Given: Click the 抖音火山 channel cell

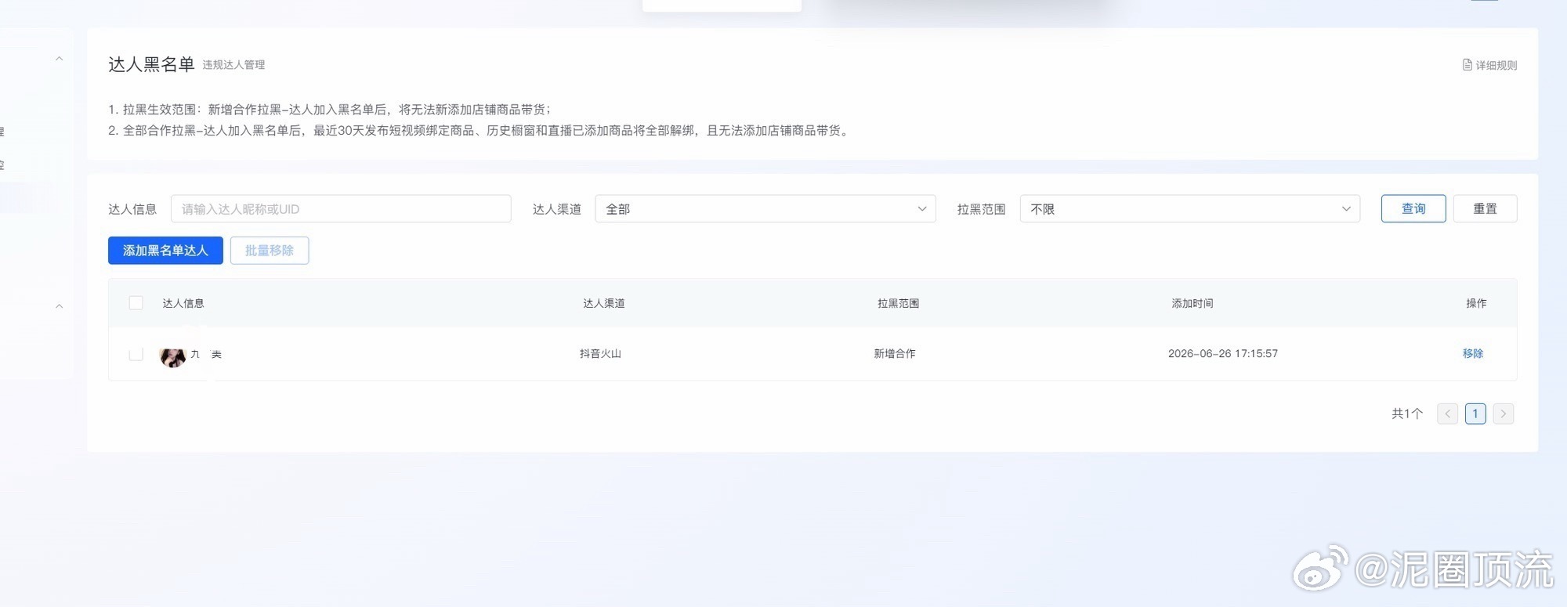Looking at the screenshot, I should (x=600, y=353).
